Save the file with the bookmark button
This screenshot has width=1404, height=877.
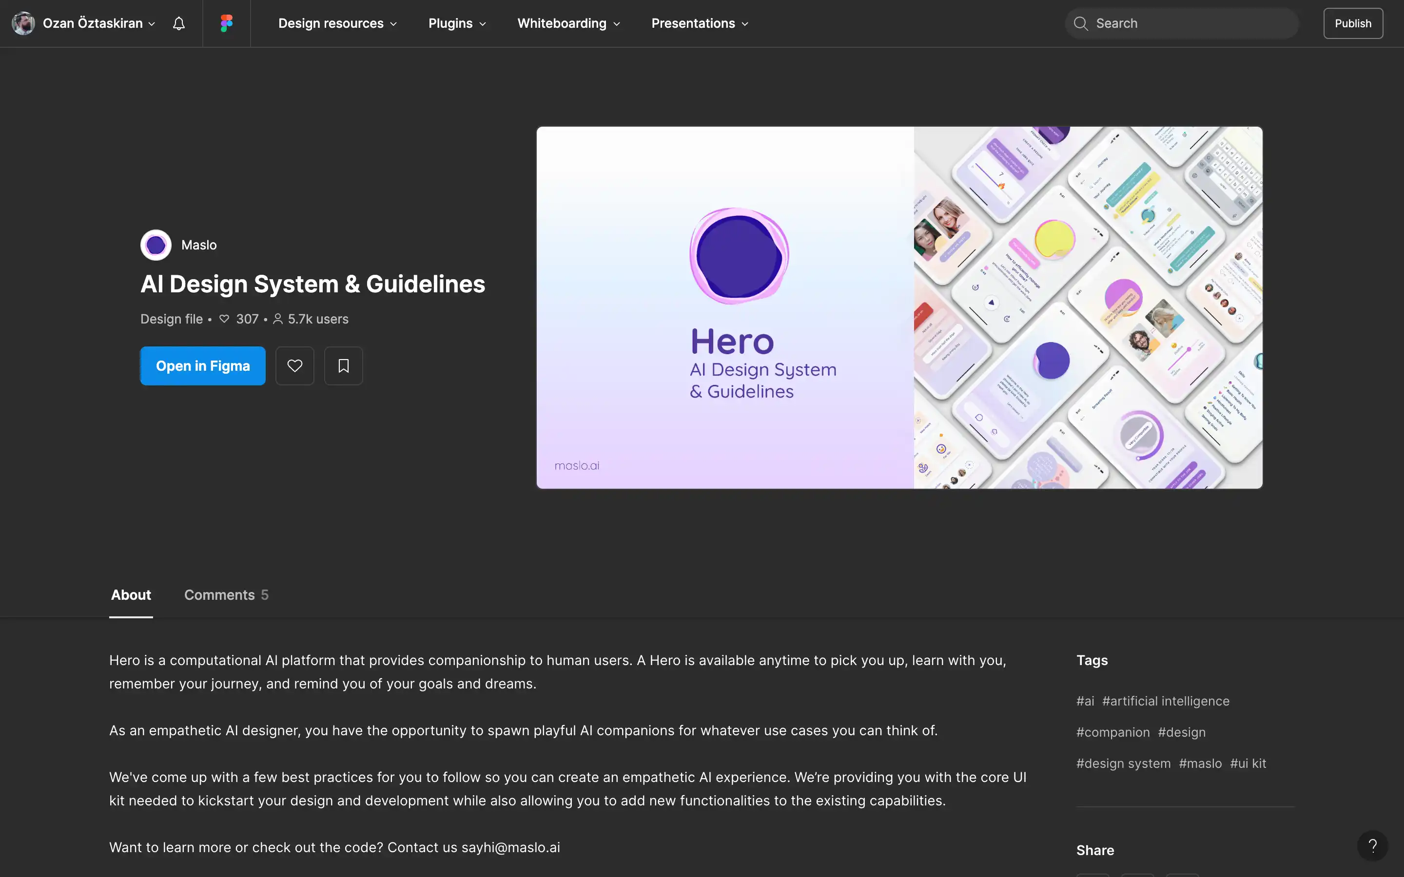344,366
